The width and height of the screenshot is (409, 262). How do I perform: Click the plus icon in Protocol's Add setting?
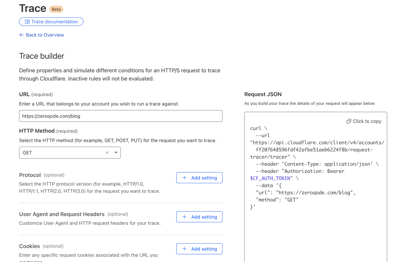pos(184,178)
